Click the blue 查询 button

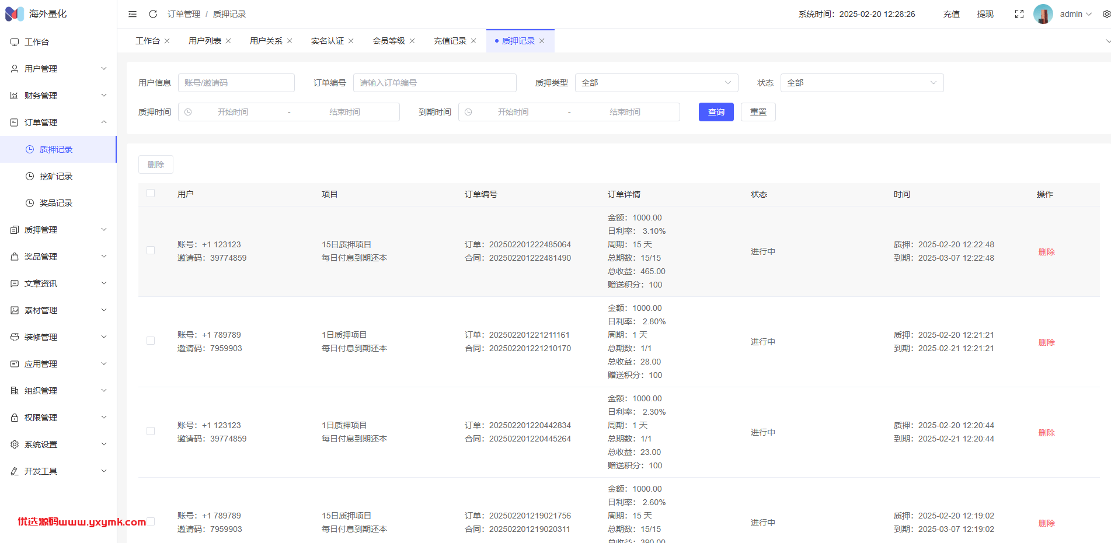pos(716,112)
